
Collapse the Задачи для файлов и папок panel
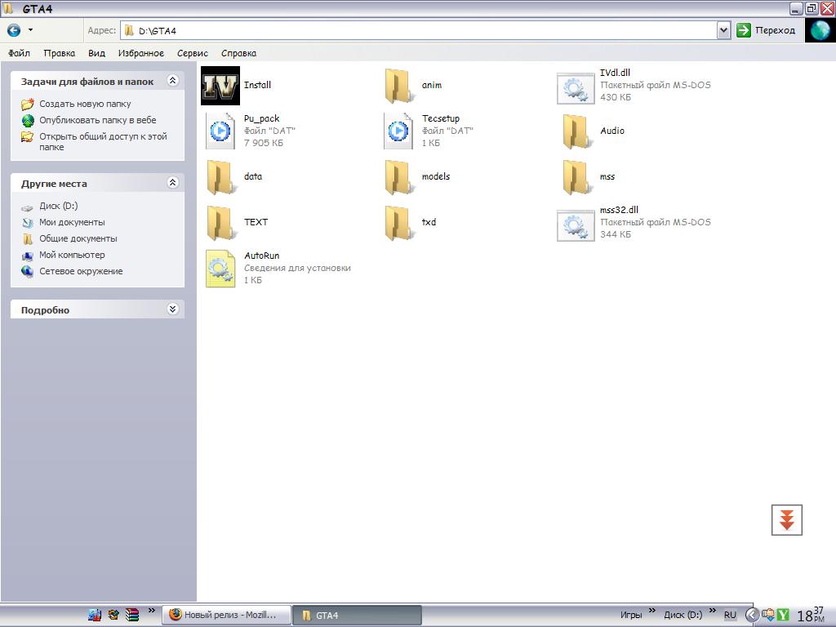[173, 81]
